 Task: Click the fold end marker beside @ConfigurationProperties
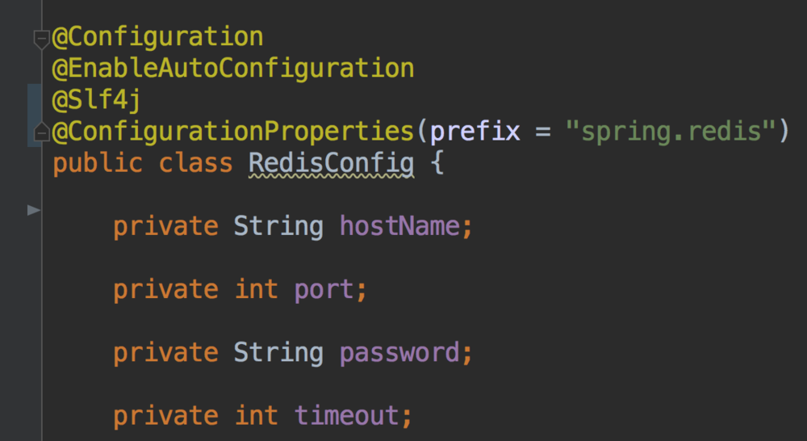[x=41, y=132]
